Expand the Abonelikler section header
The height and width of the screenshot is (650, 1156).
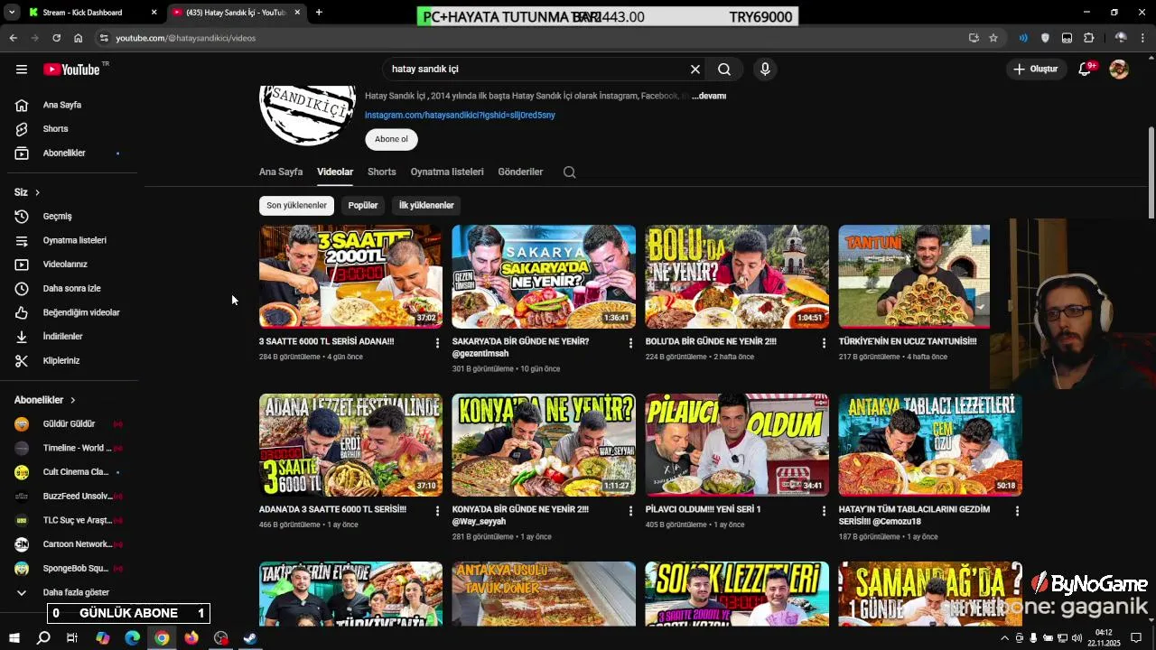pos(45,400)
